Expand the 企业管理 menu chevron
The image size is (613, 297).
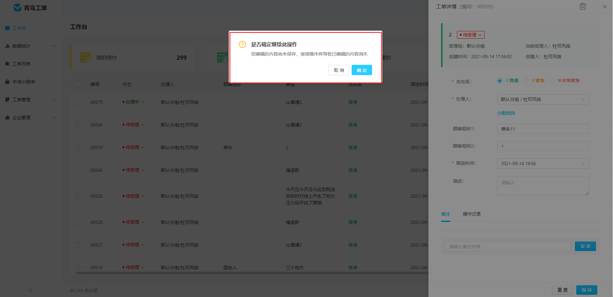[54, 118]
